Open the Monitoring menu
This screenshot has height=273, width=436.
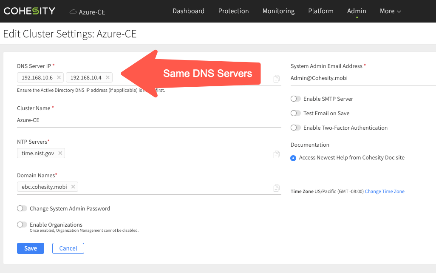tap(278, 11)
